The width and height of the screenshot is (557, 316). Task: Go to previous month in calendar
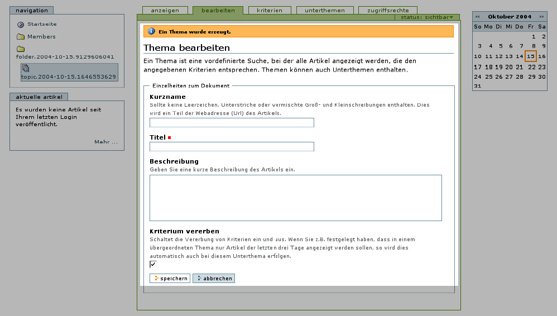point(478,17)
